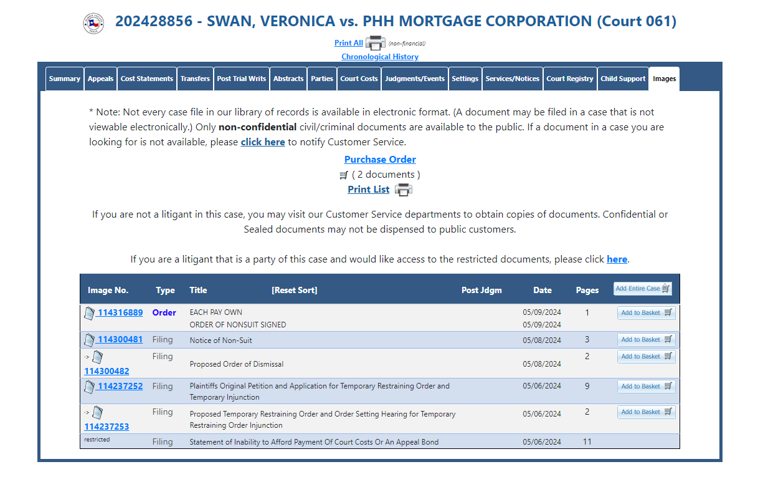The height and width of the screenshot is (492, 763).
Task: Open image number 114237252 link
Action: 120,387
